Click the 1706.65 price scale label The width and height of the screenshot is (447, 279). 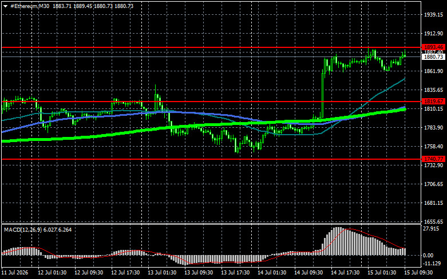click(x=433, y=184)
